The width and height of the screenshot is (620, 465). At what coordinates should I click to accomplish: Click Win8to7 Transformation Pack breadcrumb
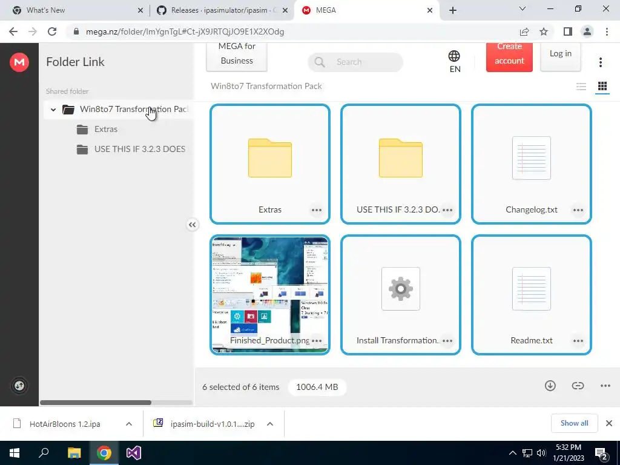266,86
